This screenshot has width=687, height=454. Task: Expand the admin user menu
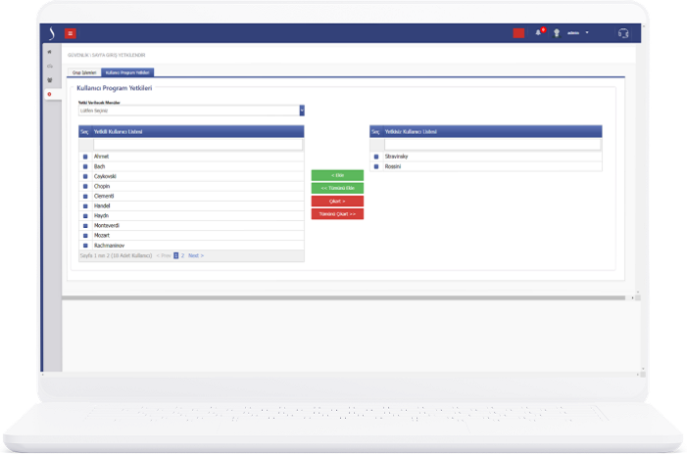577,33
